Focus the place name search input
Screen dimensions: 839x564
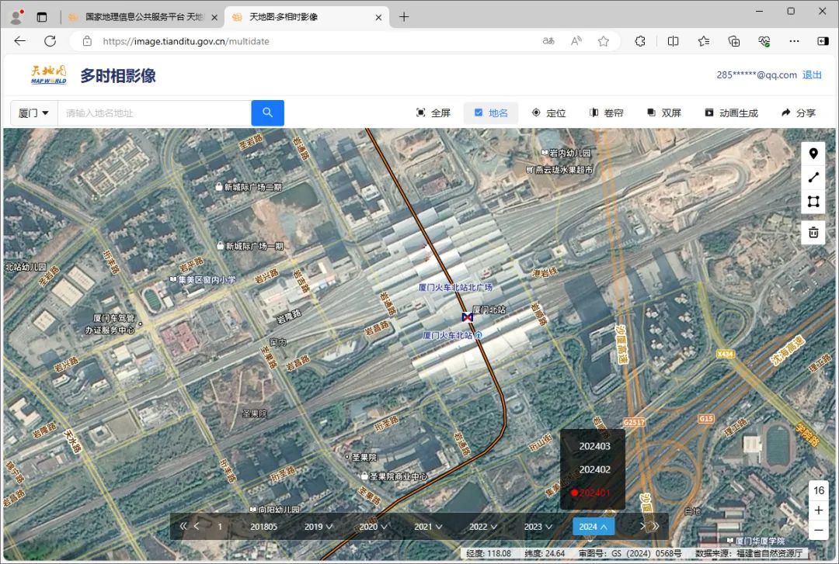pyautogui.click(x=154, y=112)
